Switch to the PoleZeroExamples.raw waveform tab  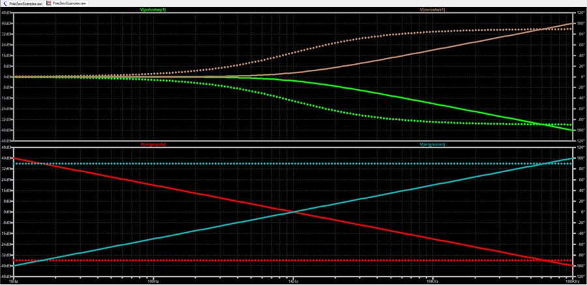pos(68,3)
